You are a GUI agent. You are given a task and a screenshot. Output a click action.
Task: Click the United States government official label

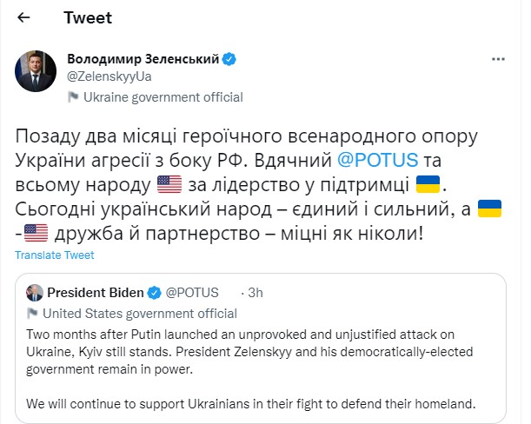point(139,313)
